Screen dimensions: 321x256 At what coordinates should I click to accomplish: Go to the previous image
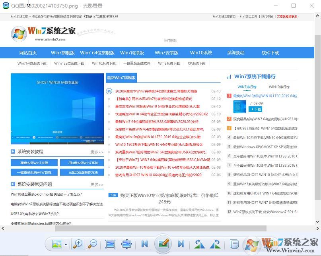(144, 244)
